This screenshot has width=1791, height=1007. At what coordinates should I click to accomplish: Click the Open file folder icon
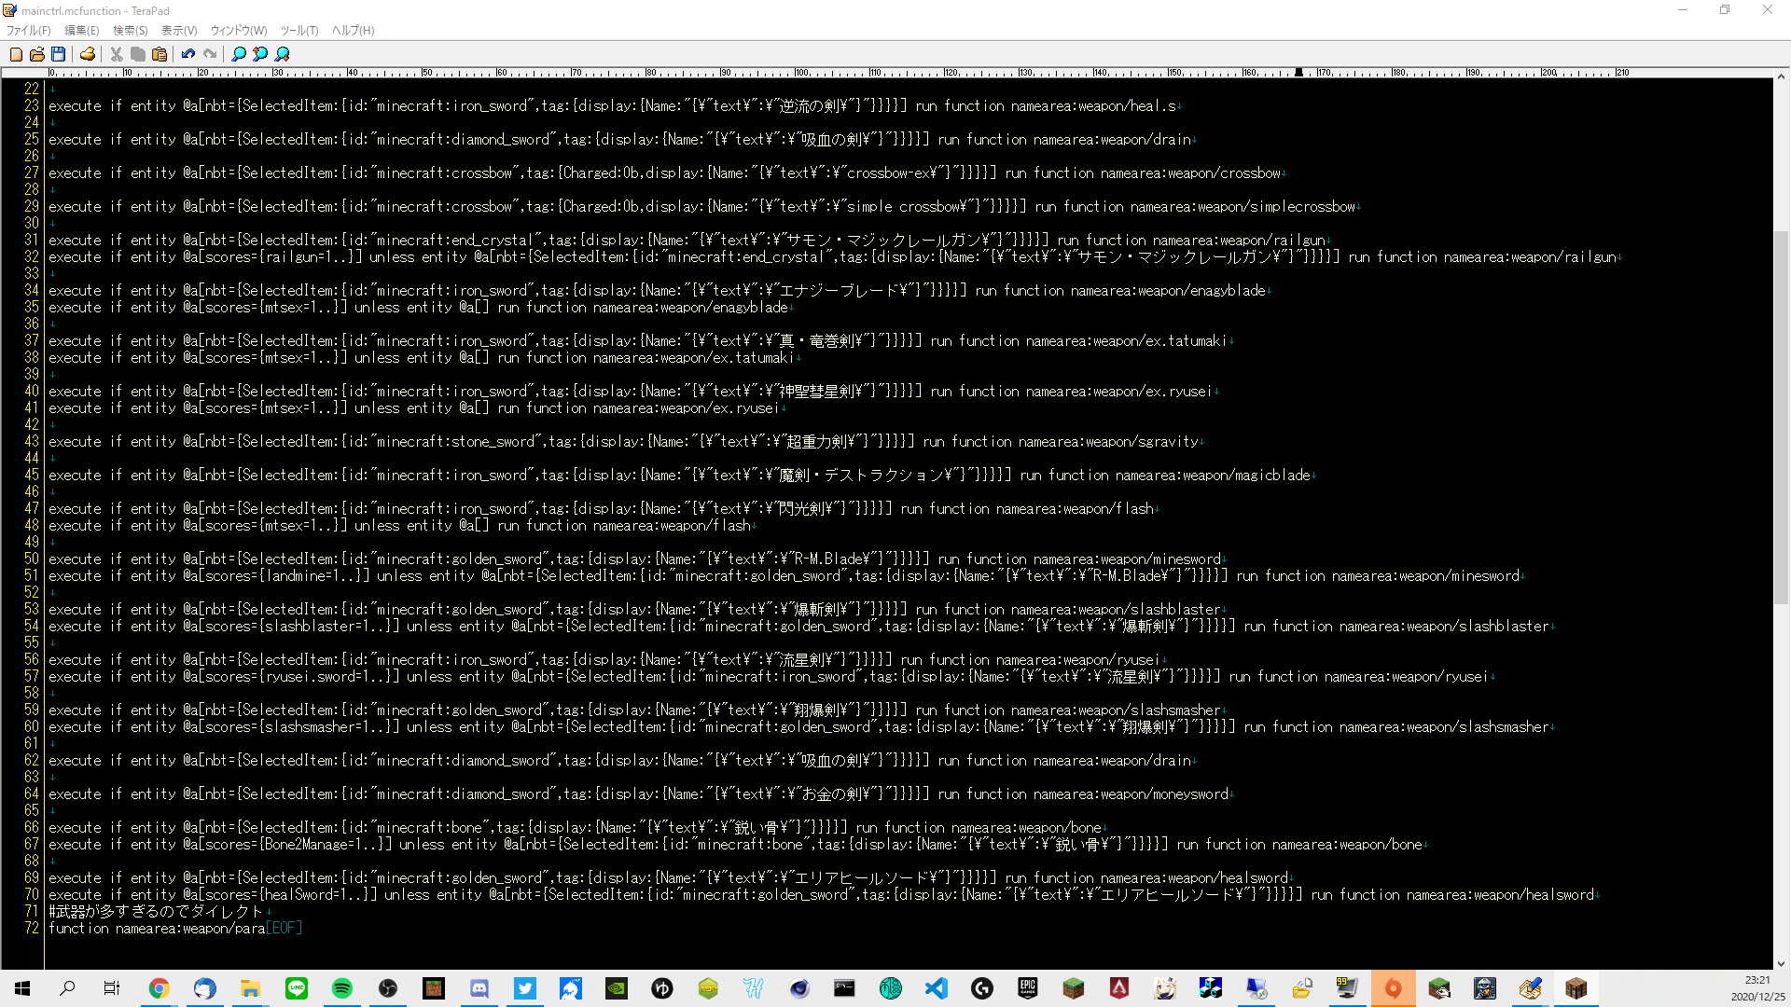37,54
